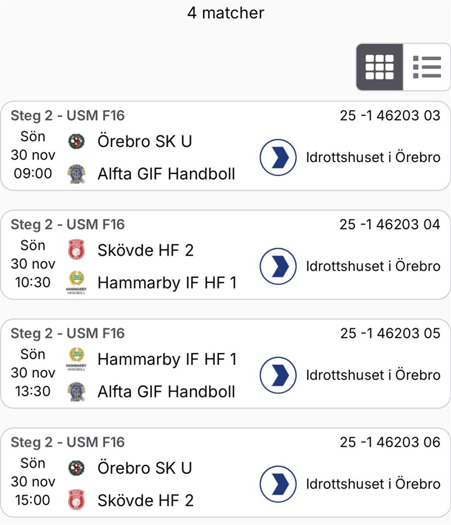Click Alfta GIF Handboll logo in first match

click(77, 174)
